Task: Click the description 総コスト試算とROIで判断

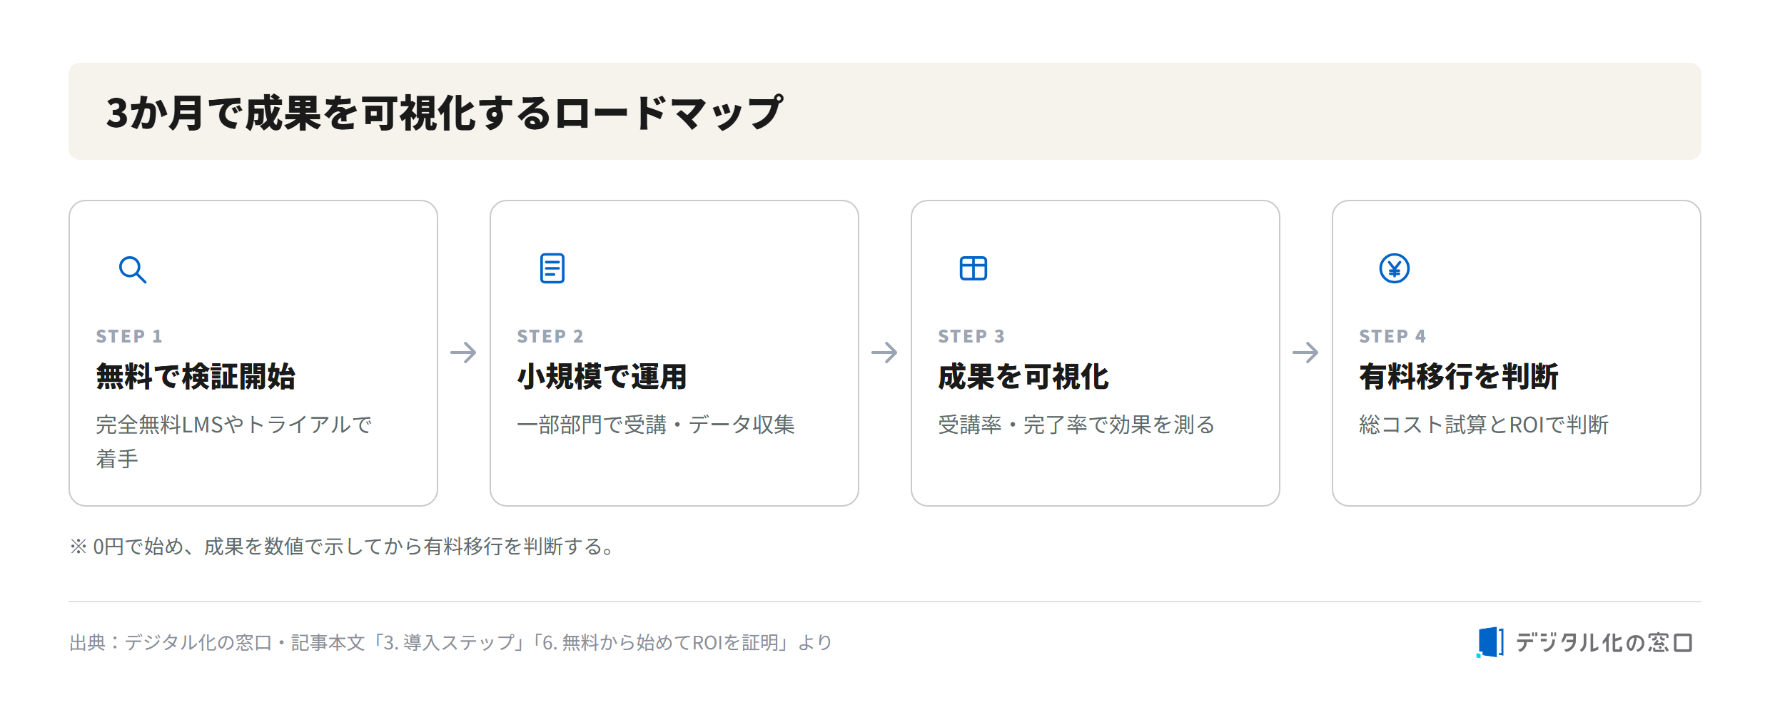Action: (x=1484, y=425)
